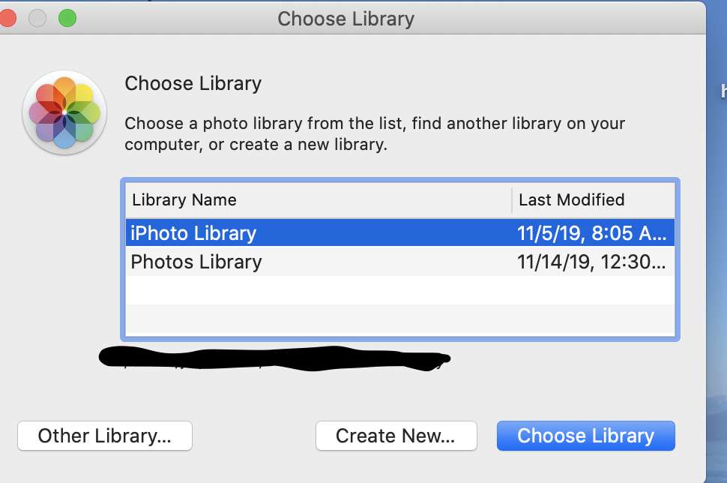
Task: Click the green zoom window button
Action: [67, 18]
